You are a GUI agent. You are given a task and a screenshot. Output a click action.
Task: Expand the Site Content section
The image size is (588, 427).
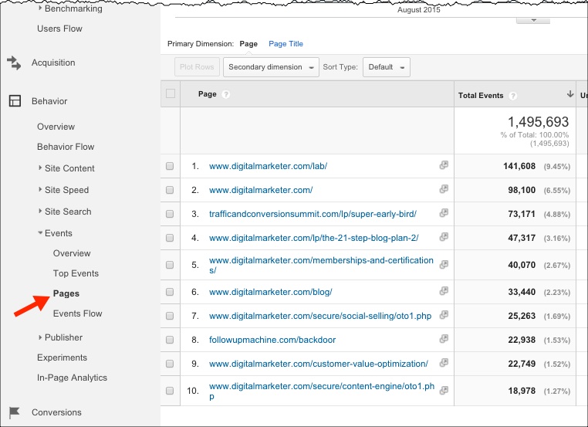tap(40, 168)
